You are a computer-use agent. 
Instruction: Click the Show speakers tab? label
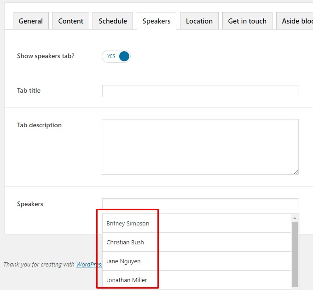(x=46, y=56)
